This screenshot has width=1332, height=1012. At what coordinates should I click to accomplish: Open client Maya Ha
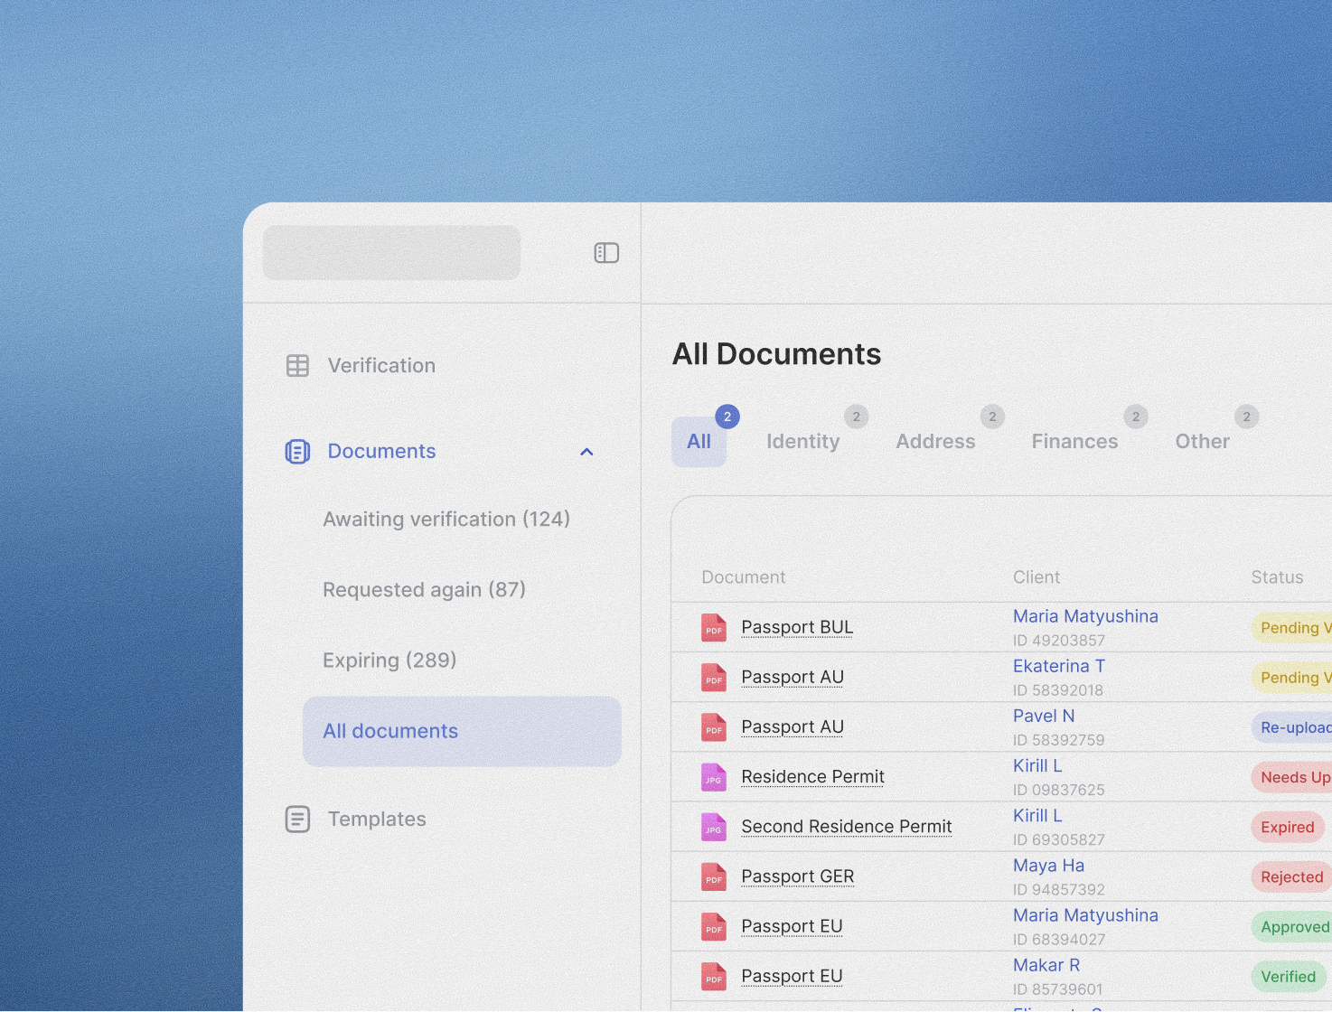1048,866
